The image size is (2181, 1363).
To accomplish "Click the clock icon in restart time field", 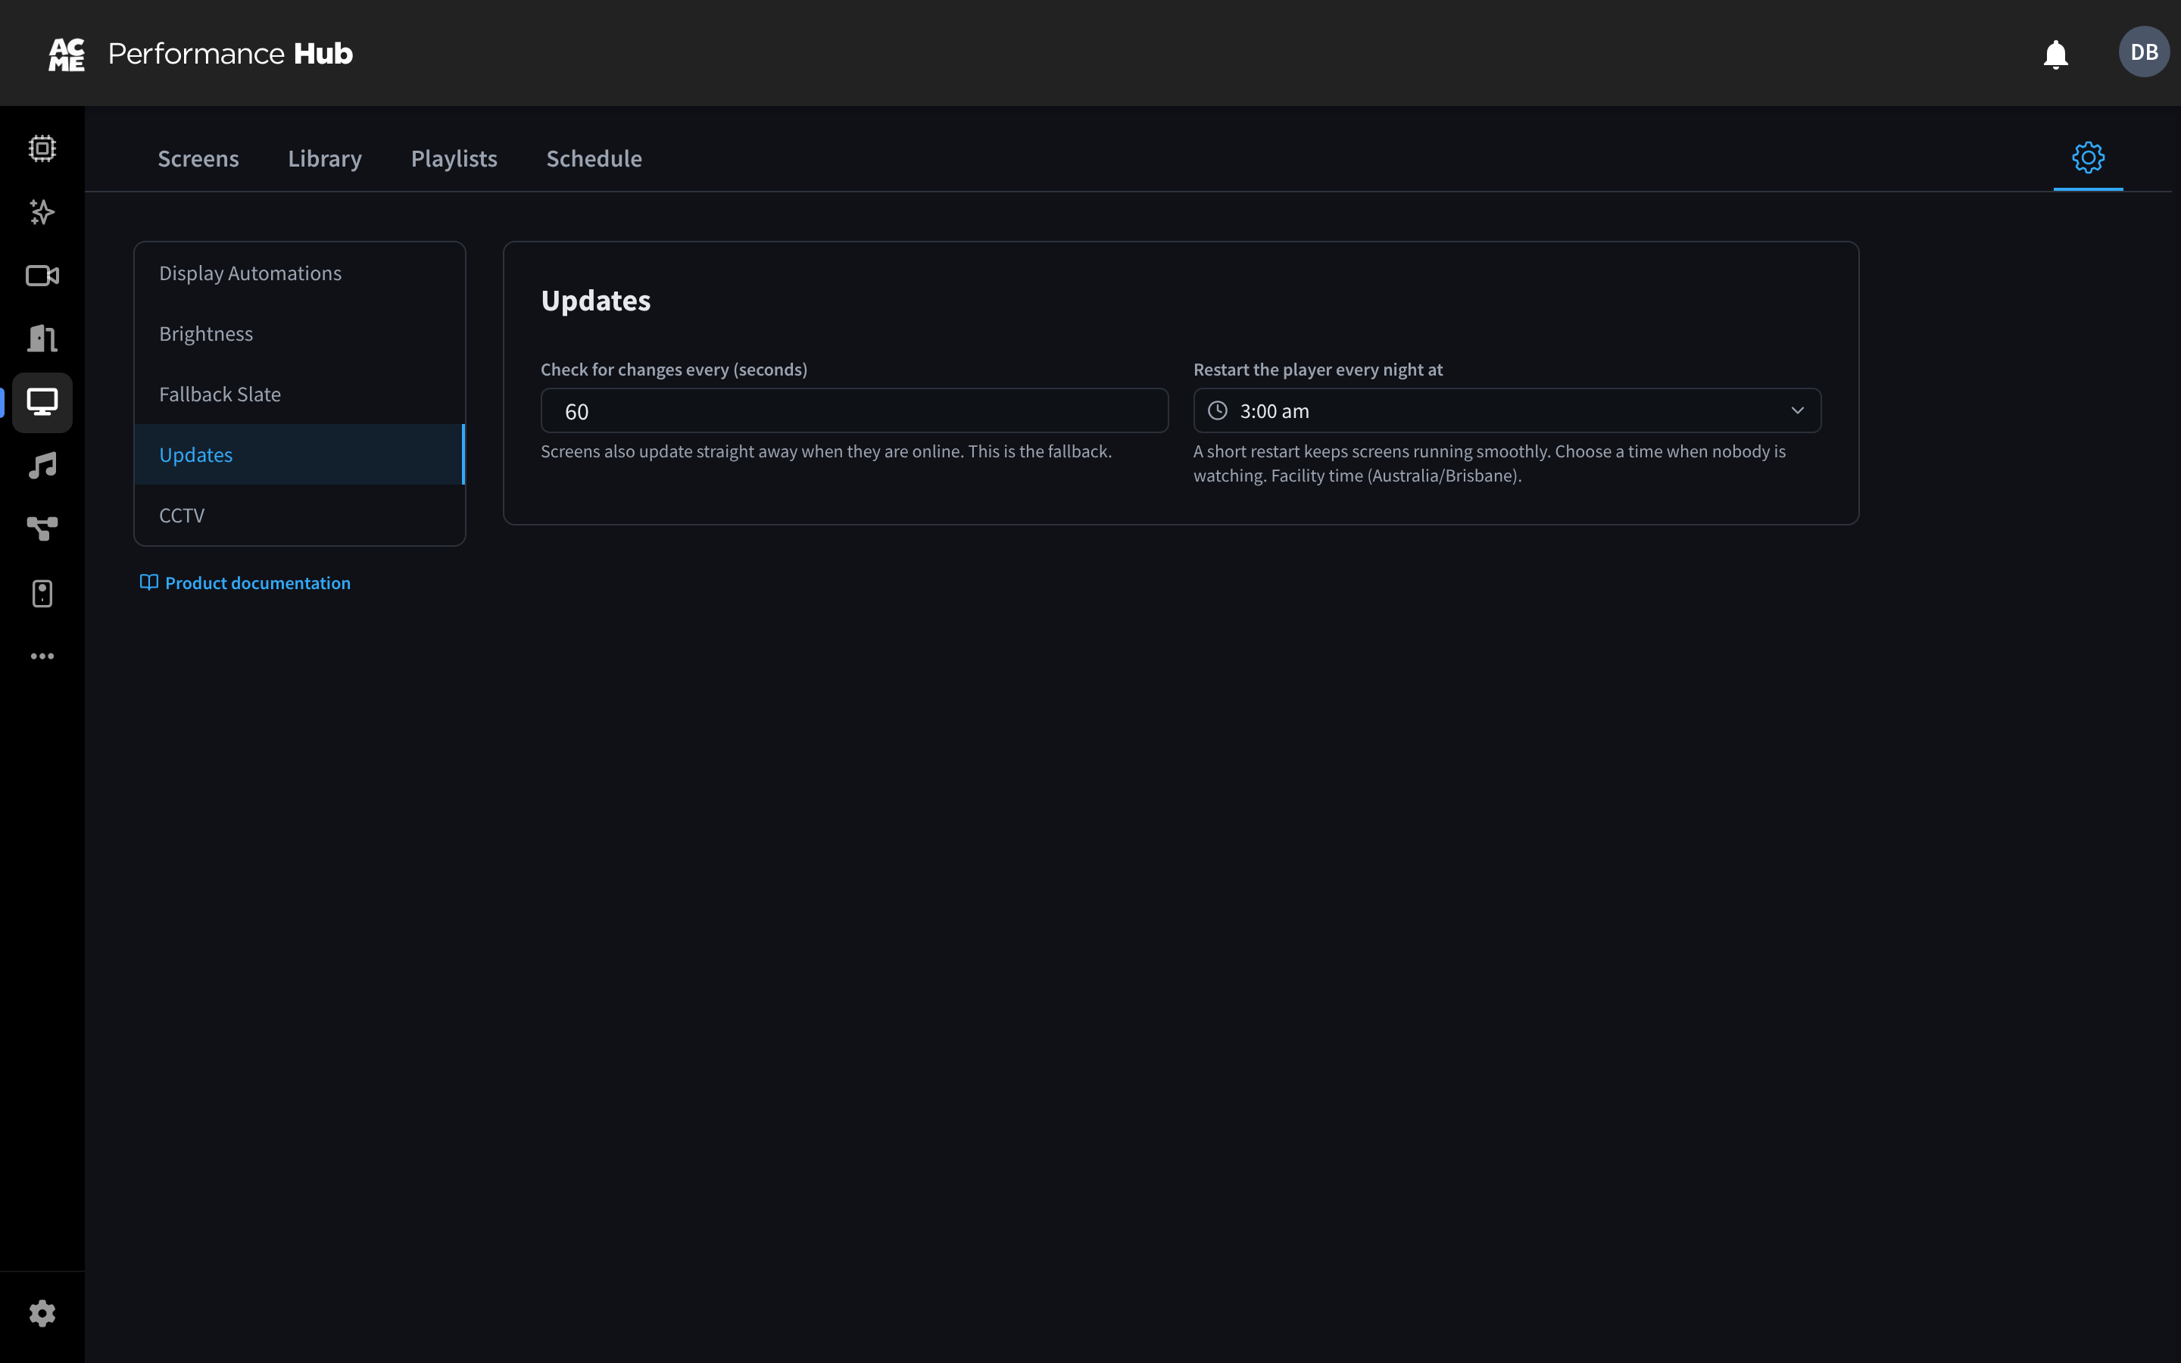I will click(1218, 411).
